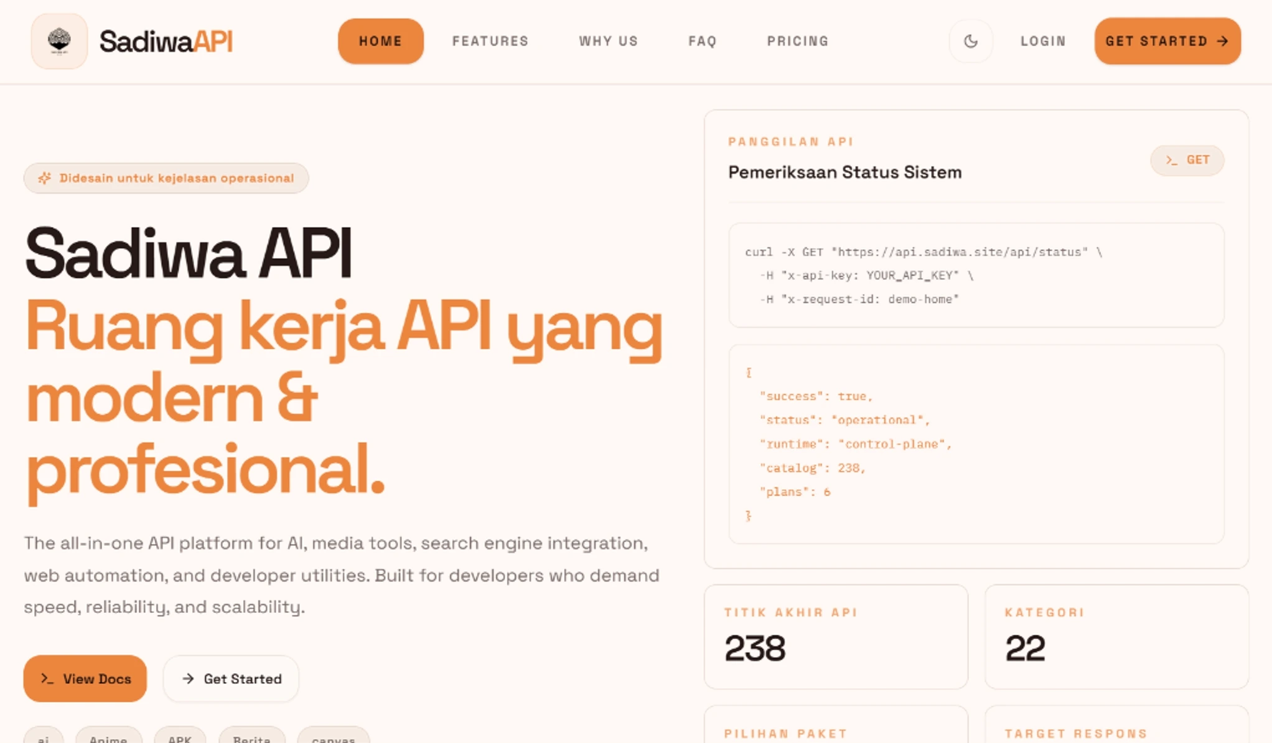Click the '"status": "operational"' JSON line
Image resolution: width=1272 pixels, height=743 pixels.
(x=844, y=420)
